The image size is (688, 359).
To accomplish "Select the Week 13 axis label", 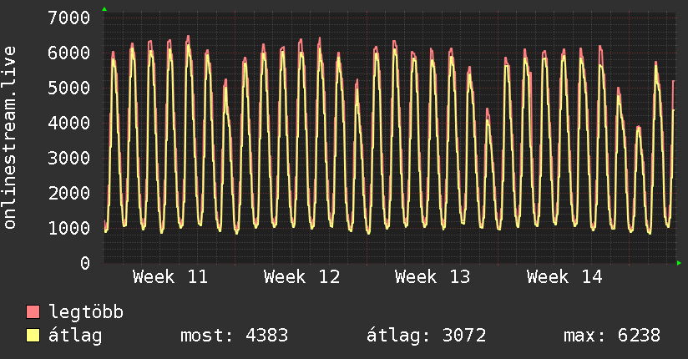I will click(x=433, y=277).
